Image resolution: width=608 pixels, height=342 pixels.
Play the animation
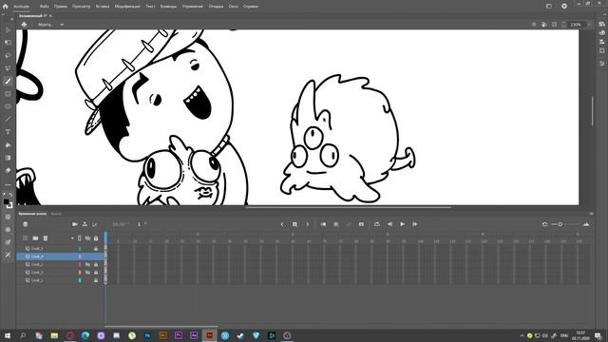click(402, 224)
